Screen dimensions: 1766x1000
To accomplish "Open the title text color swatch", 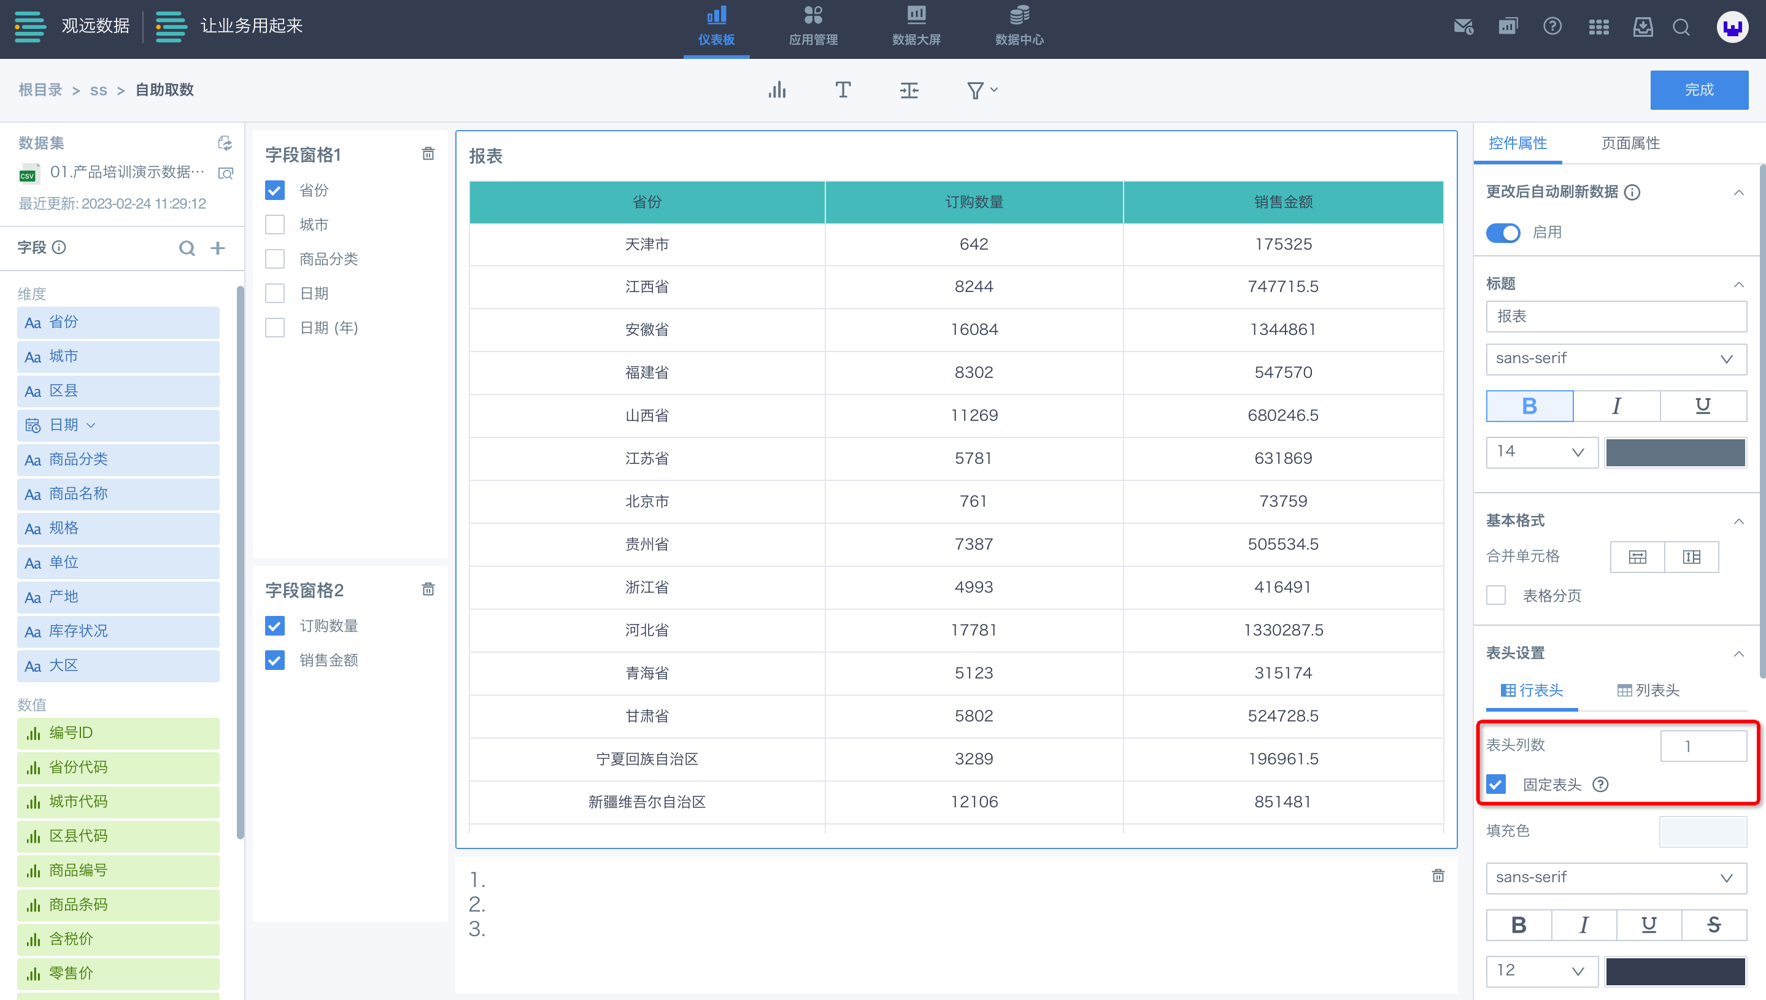I will [1675, 452].
